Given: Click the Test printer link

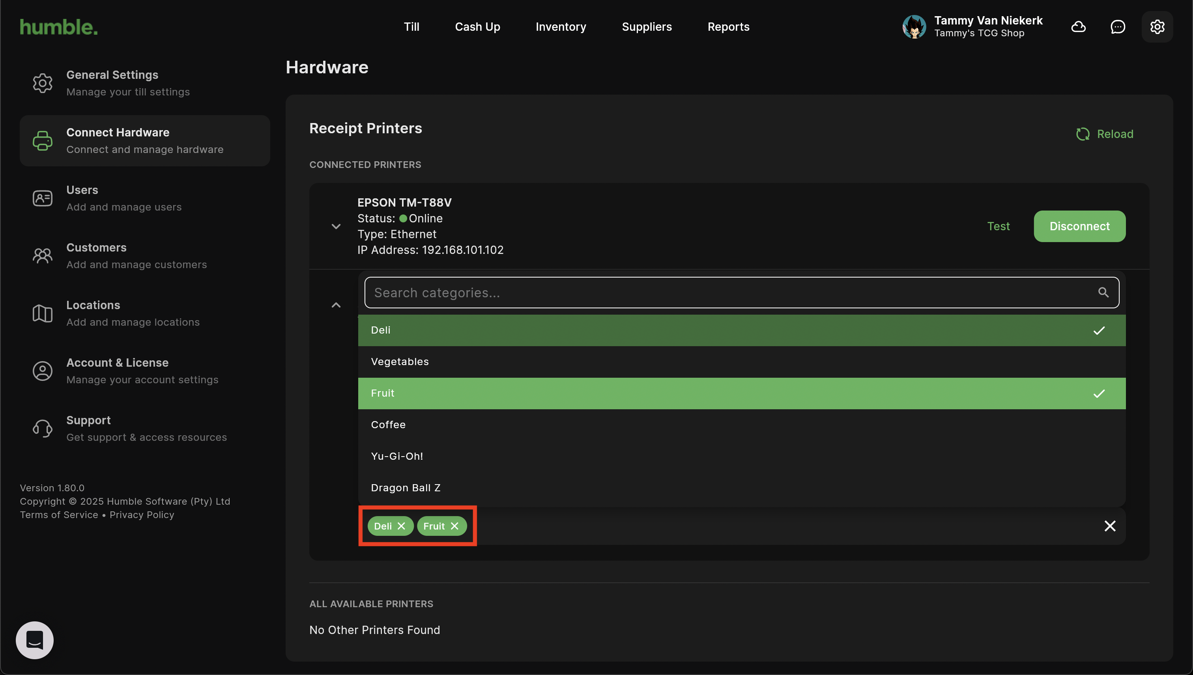Looking at the screenshot, I should (x=998, y=226).
